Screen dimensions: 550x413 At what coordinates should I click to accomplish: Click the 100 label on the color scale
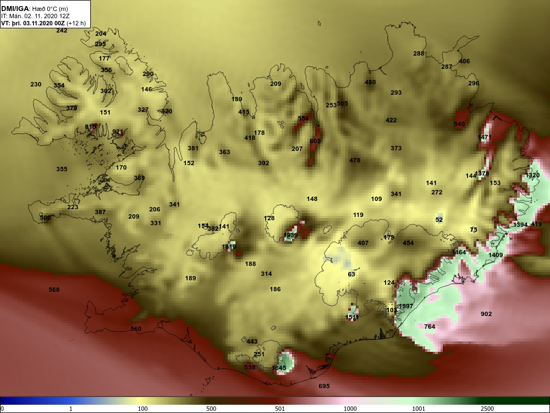tap(143, 409)
